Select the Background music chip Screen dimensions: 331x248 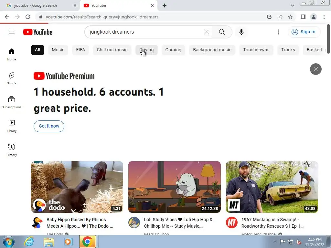[212, 50]
